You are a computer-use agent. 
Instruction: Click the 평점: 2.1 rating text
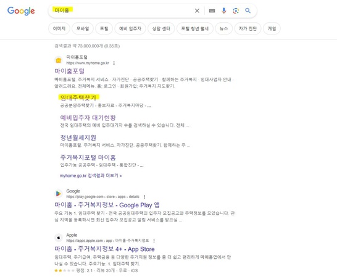[84, 270]
